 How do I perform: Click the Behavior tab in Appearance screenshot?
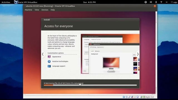(x=97, y=51)
